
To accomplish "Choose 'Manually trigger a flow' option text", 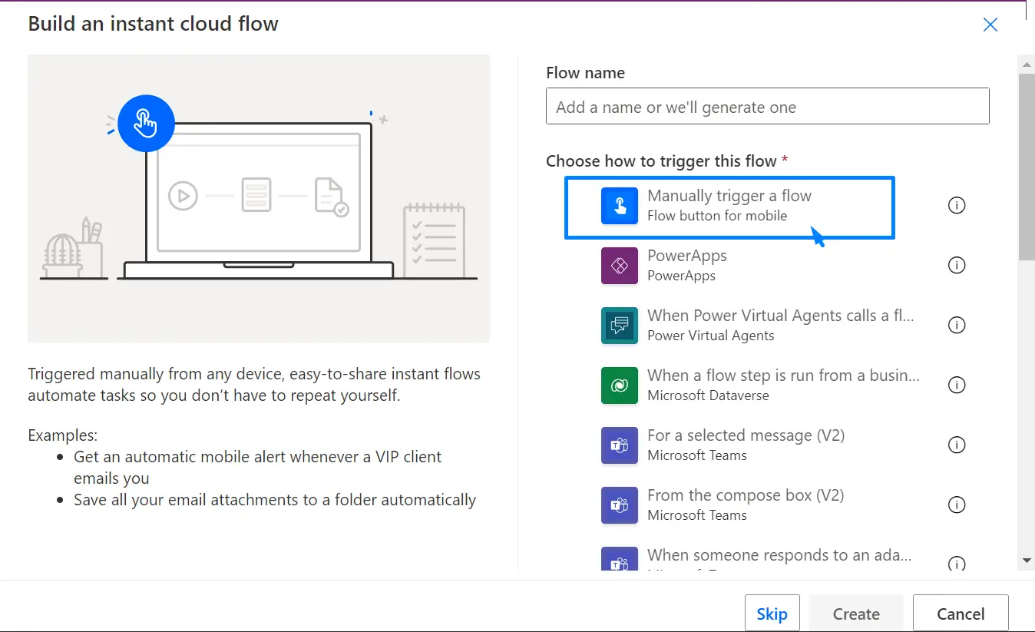I will click(729, 196).
